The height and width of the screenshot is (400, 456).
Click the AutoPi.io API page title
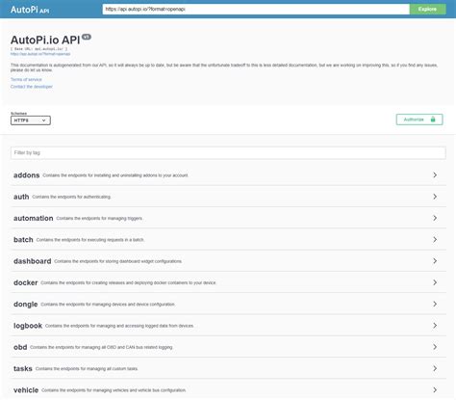click(x=45, y=40)
